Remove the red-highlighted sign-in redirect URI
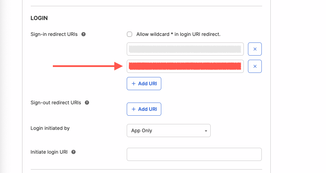The image size is (326, 173). pos(255,66)
